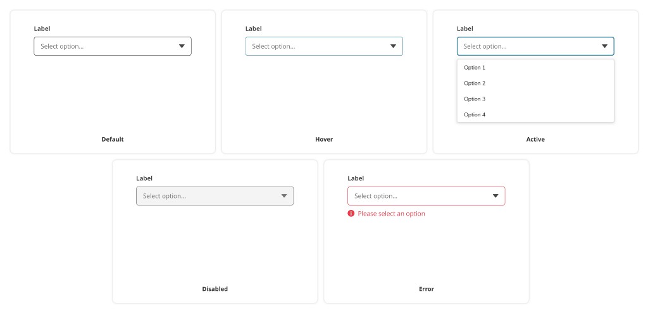Select Option 3 in the dropdown list
Screen dimensions: 648x313
(x=475, y=99)
